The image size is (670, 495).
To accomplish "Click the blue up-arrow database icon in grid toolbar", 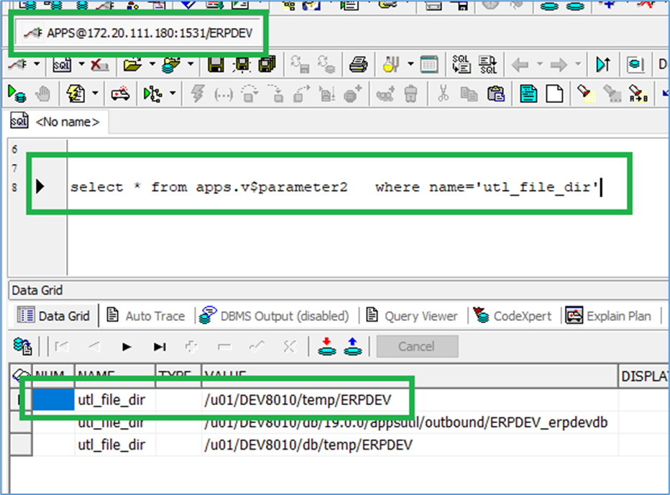I will [352, 346].
